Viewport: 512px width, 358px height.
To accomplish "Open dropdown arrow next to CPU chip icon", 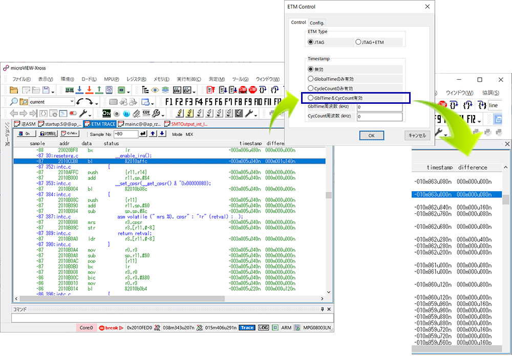I will [129, 92].
